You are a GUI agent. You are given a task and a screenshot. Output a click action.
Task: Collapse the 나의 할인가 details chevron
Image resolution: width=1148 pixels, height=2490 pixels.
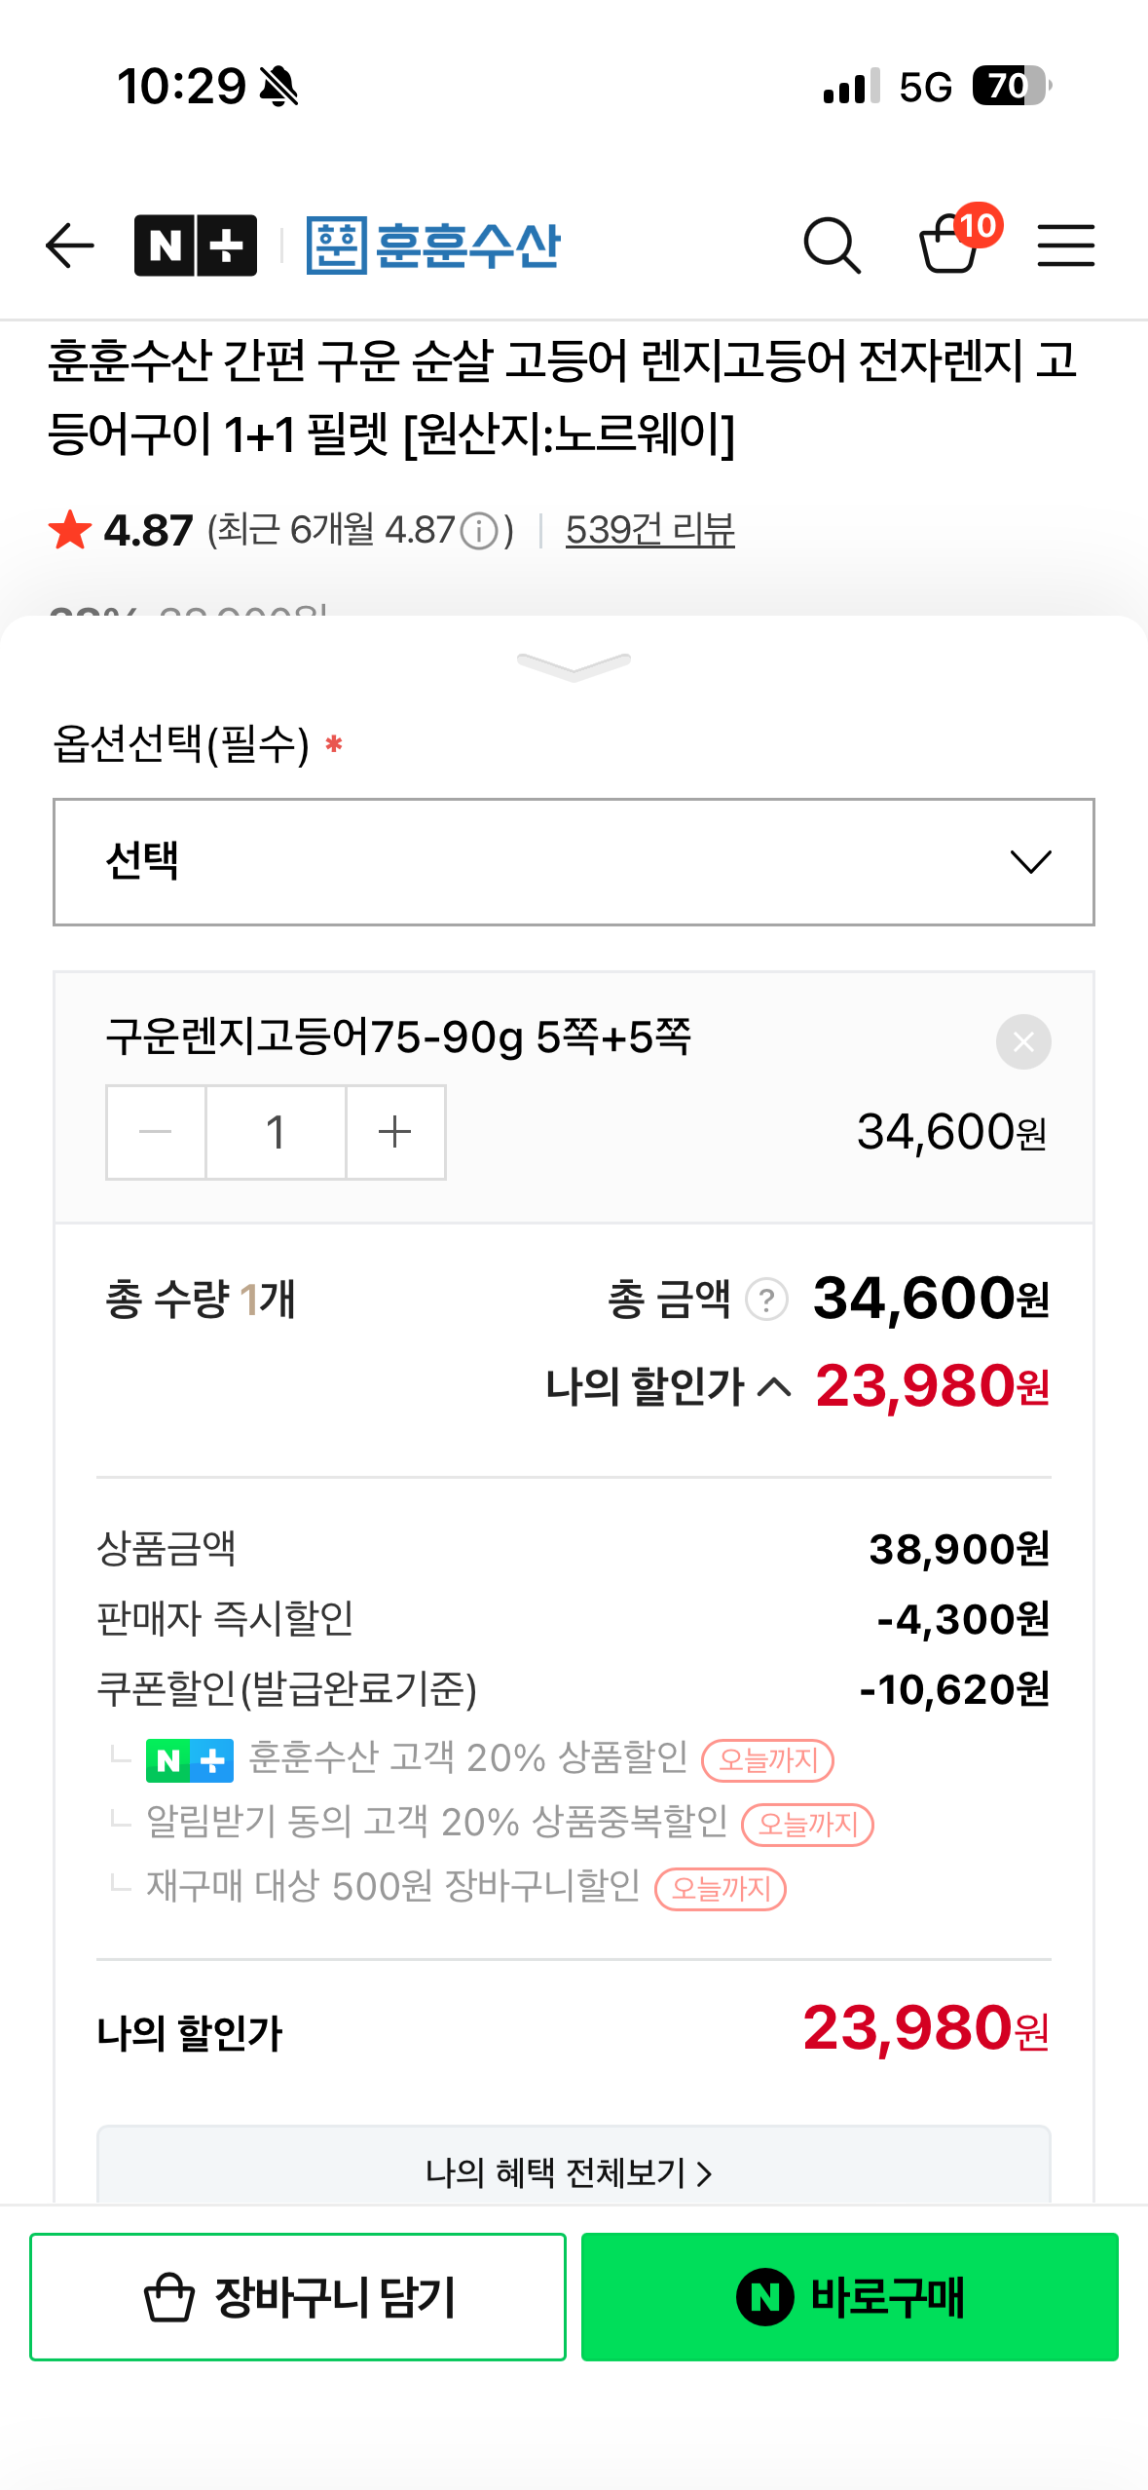coord(774,1385)
